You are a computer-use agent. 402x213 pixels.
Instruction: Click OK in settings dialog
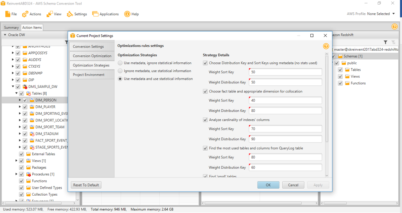[x=268, y=185]
